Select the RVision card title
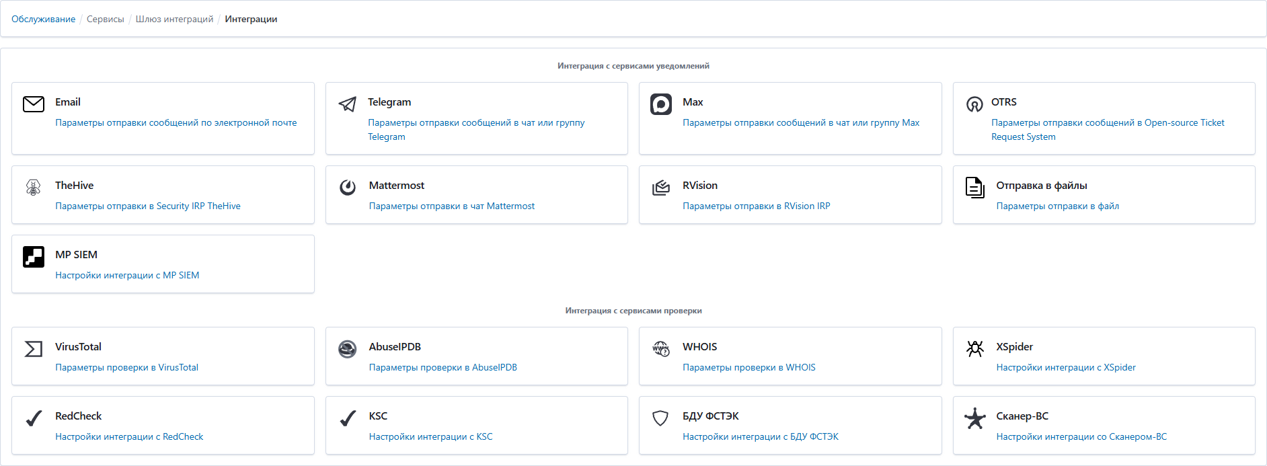The image size is (1267, 466). coord(700,185)
